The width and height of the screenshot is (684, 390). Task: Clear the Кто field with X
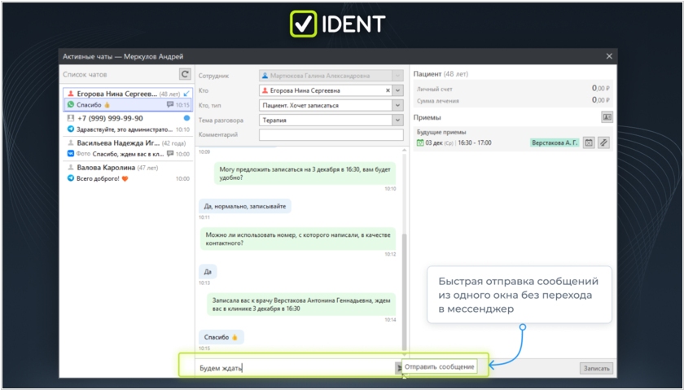pos(388,90)
